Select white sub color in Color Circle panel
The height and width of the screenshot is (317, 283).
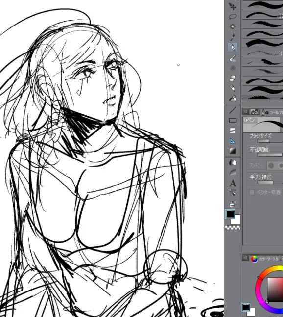click(252, 313)
